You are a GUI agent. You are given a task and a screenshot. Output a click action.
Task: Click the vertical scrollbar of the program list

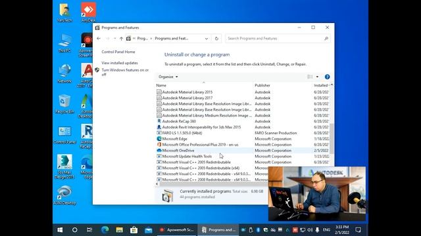click(332, 138)
